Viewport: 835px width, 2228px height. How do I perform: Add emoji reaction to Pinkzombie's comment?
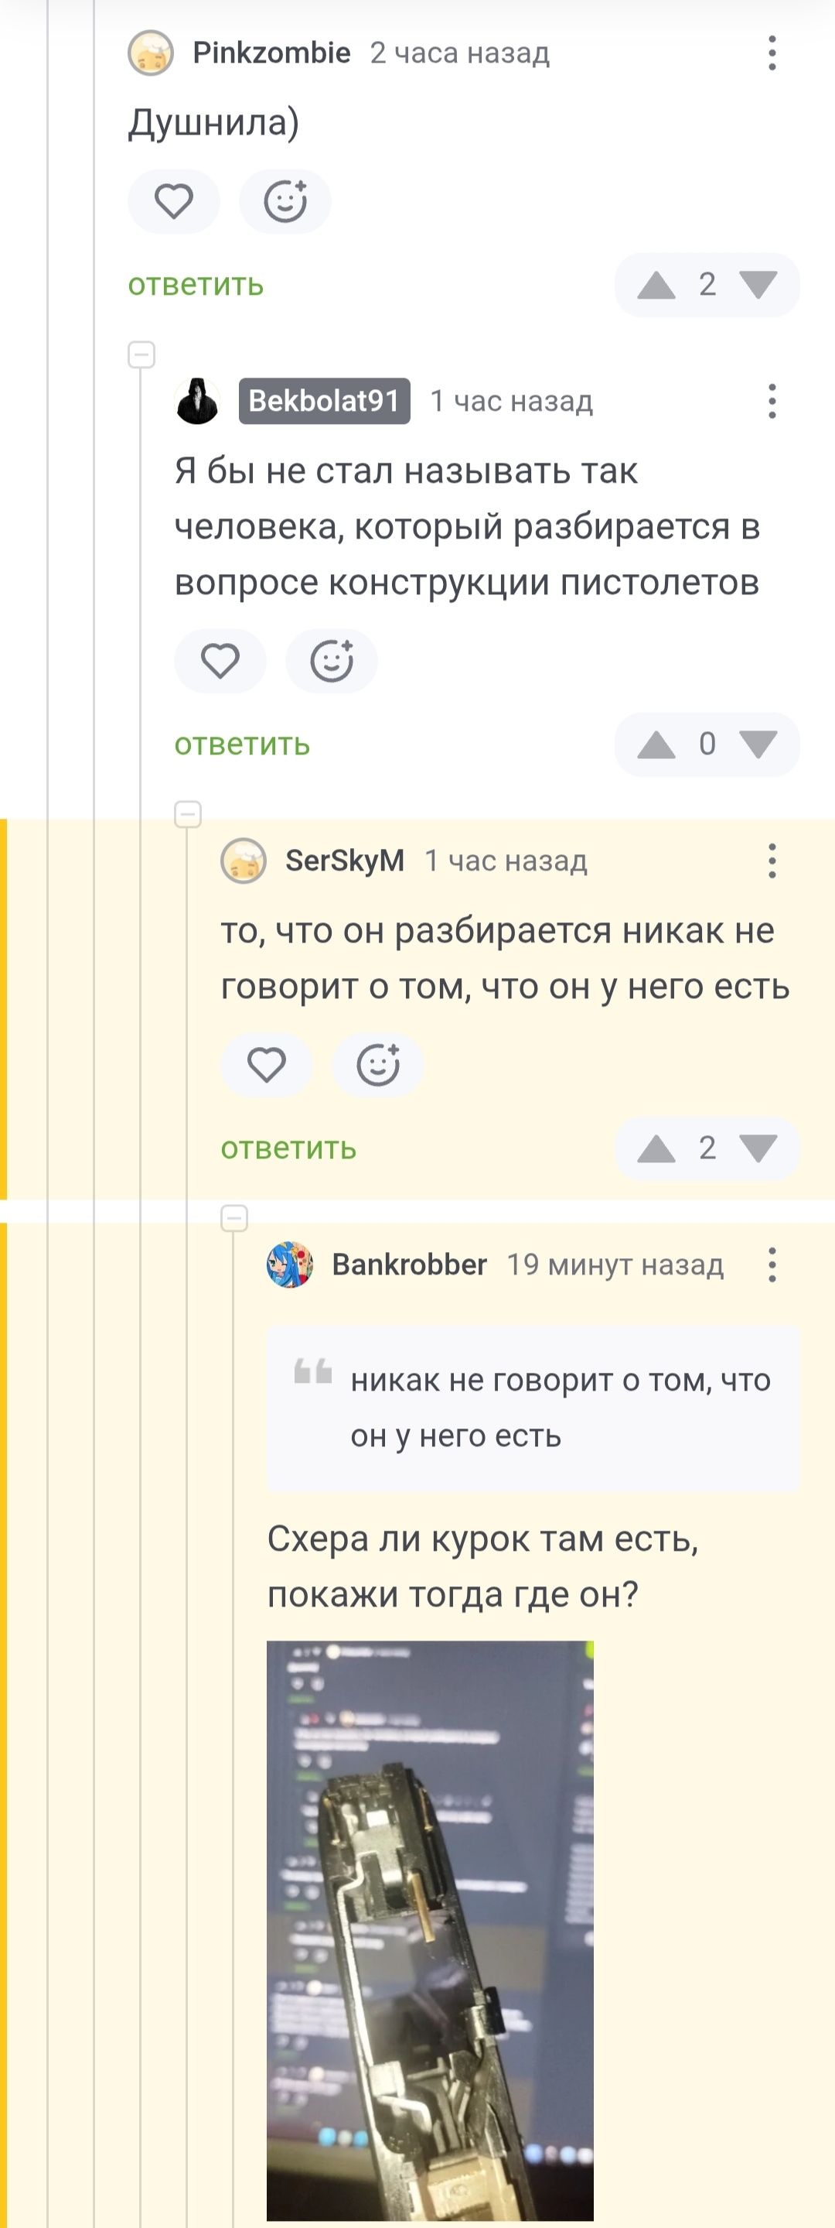[x=285, y=201]
